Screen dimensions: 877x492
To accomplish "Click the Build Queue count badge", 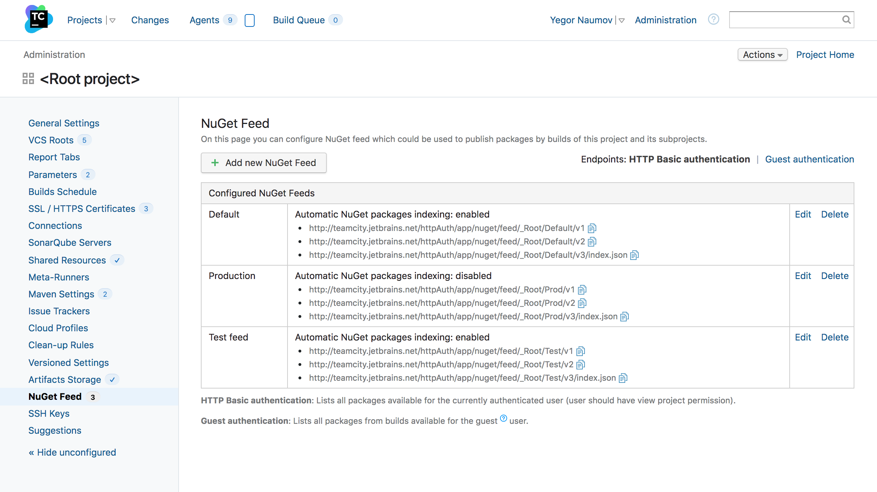I will pyautogui.click(x=335, y=20).
